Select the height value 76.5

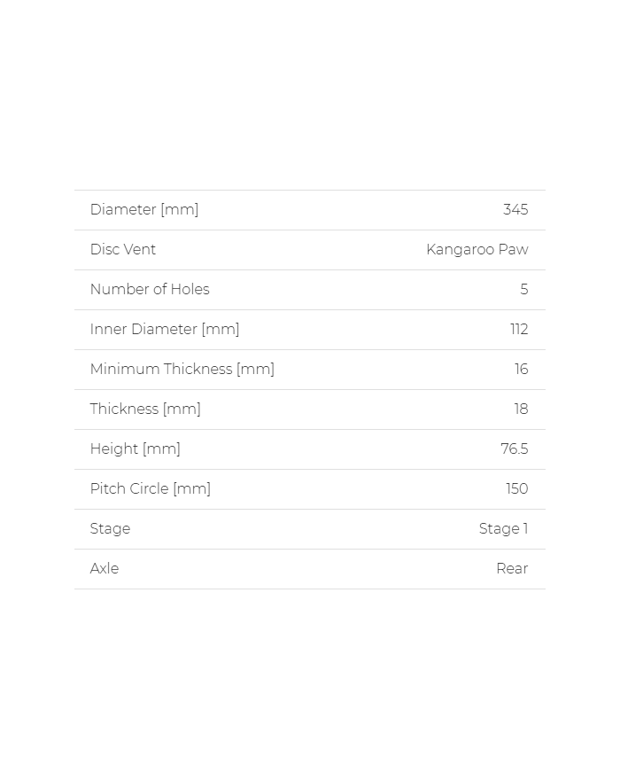coord(515,449)
